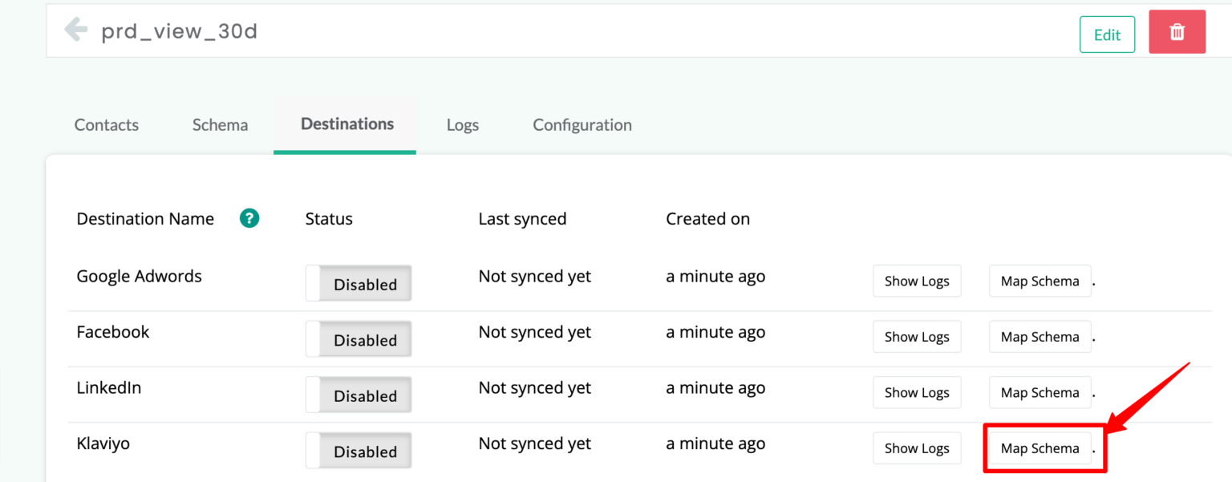Open the Configuration tab

point(582,124)
